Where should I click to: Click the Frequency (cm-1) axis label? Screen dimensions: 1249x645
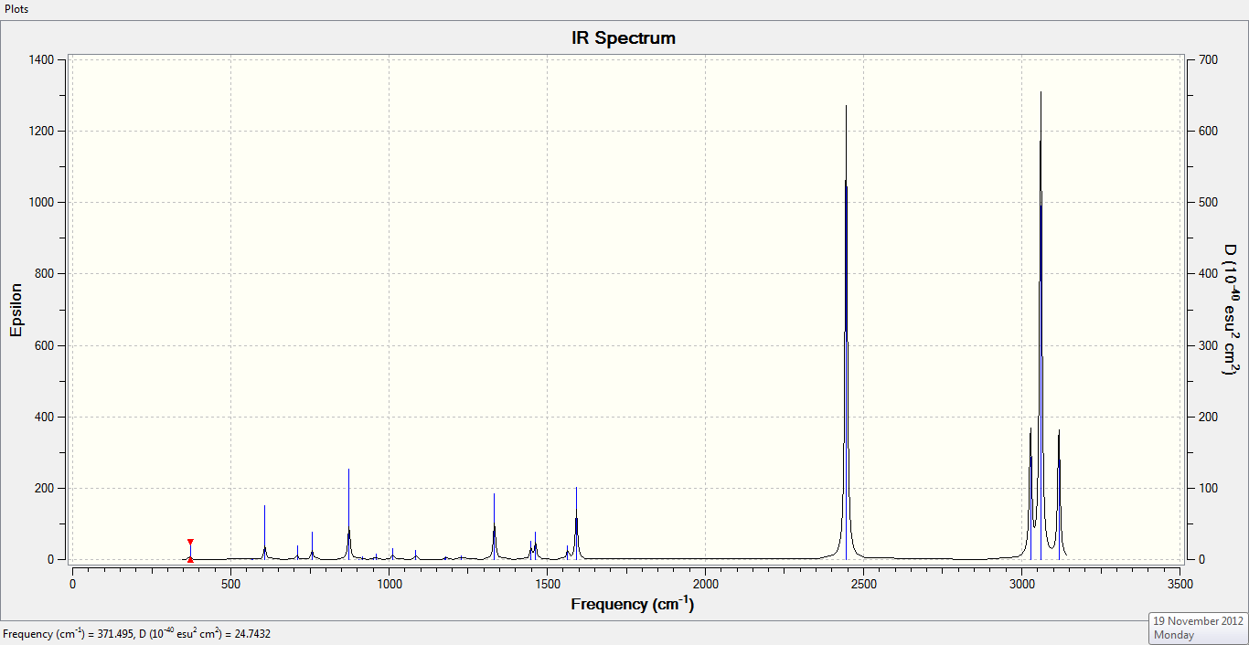coord(632,604)
